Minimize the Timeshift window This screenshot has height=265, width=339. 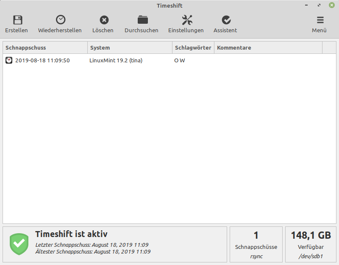tap(306, 5)
